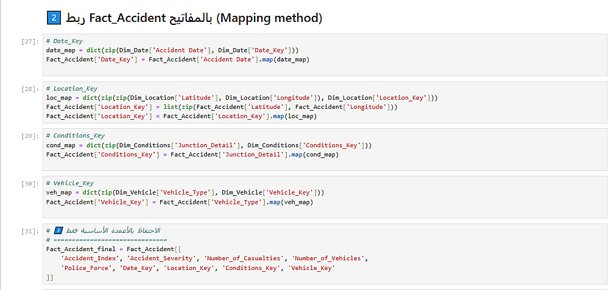Click the Fact_Accident['Vehicle_Key'] mapping line
This screenshot has height=290, width=609.
179,202
